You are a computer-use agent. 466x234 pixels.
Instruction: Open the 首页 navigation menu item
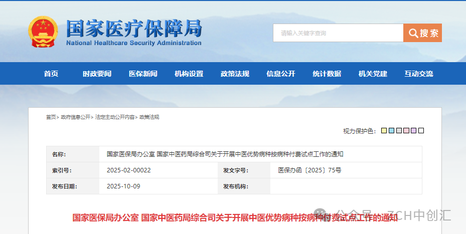tap(51, 74)
